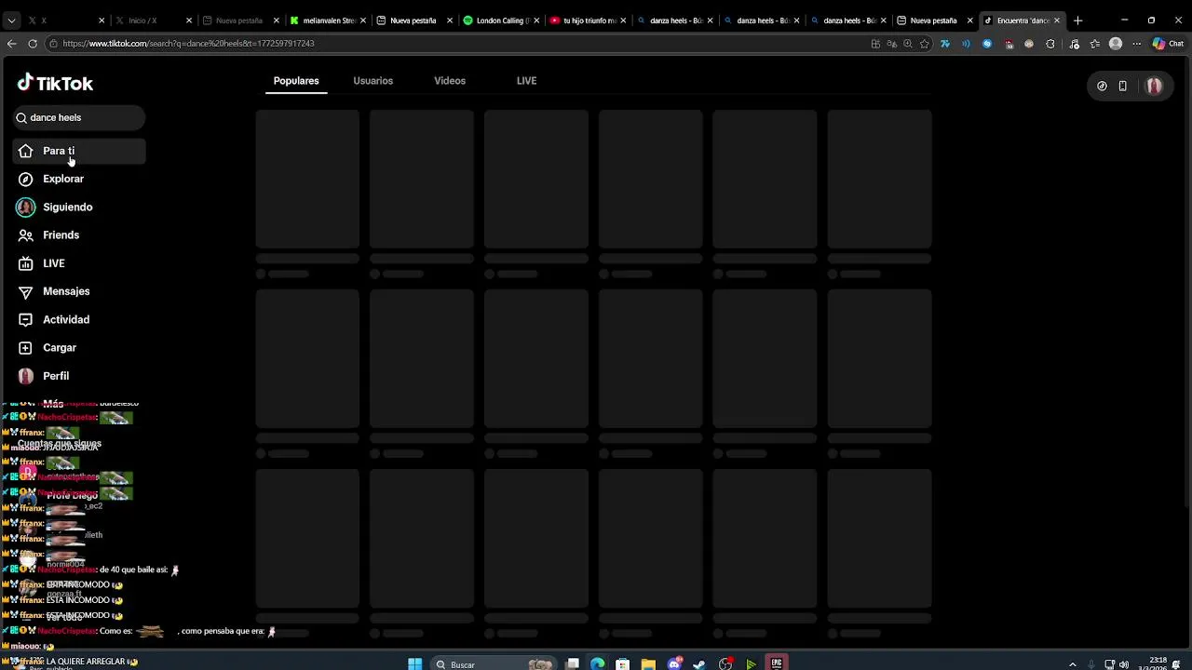Switch to the Videos results tab
Screen dimensions: 1192x670
tap(450, 81)
